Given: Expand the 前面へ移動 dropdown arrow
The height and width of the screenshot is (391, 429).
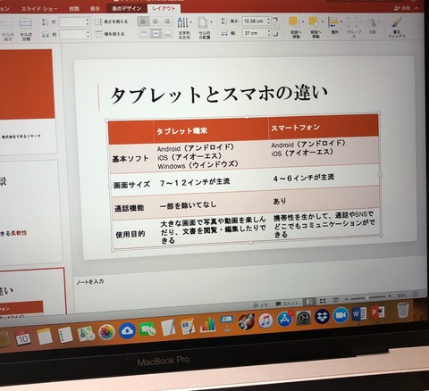Looking at the screenshot, I should [x=303, y=21].
